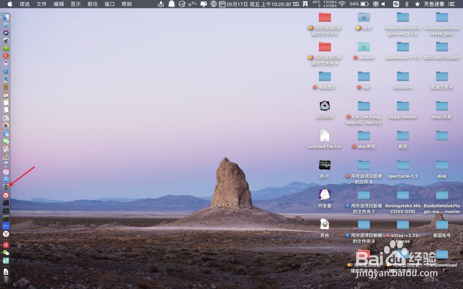Open NetEase Music red icon in Dock

(x=6, y=245)
